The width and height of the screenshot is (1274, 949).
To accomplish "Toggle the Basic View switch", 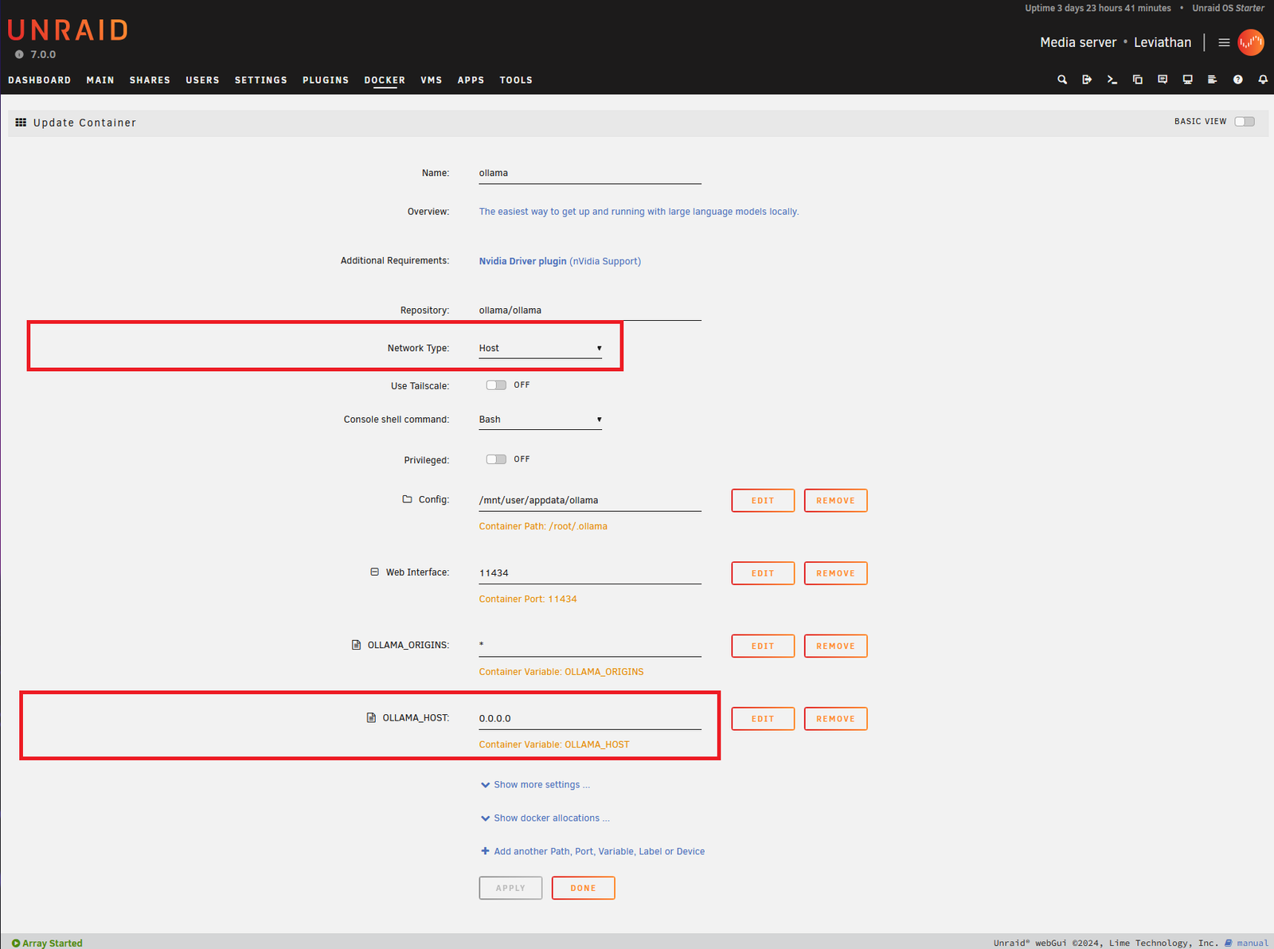I will 1245,122.
